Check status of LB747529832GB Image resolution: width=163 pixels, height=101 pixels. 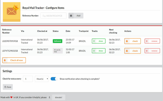(132, 51)
